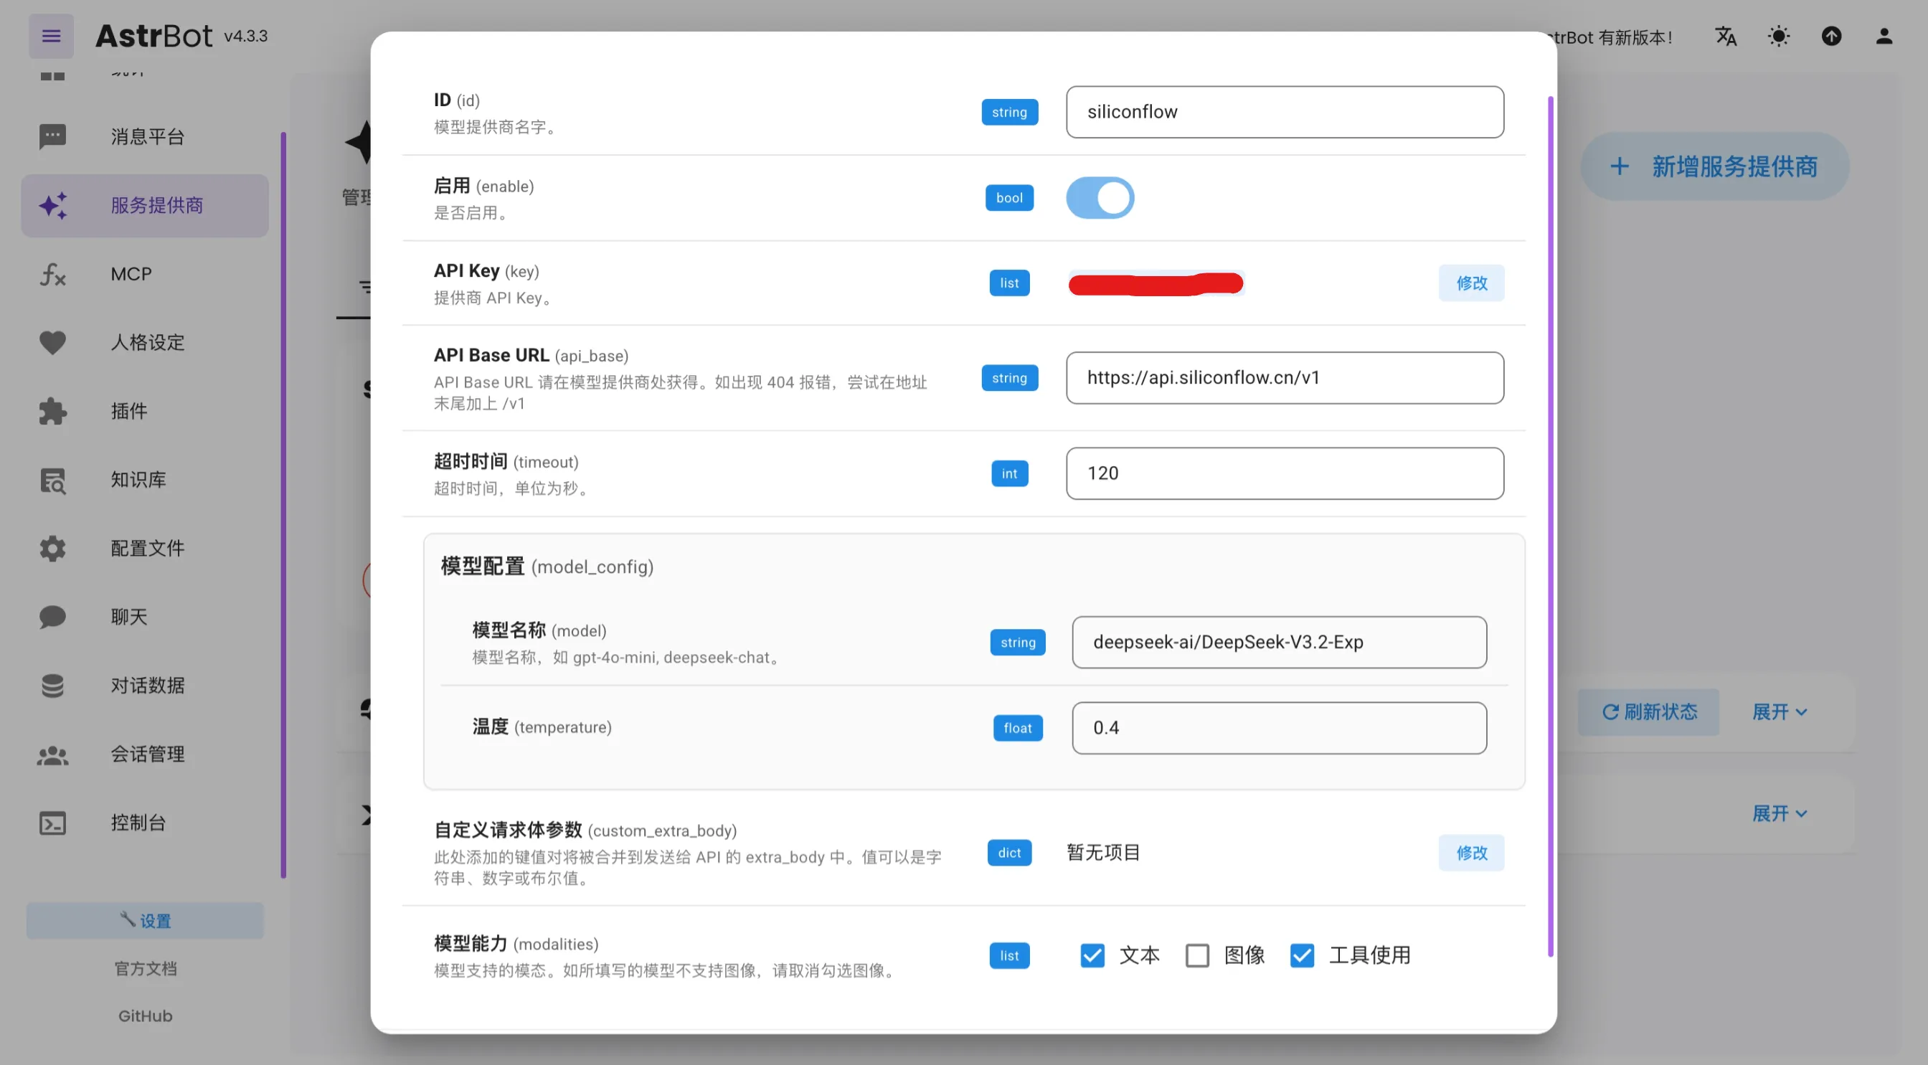Open the console terminal icon

52,823
